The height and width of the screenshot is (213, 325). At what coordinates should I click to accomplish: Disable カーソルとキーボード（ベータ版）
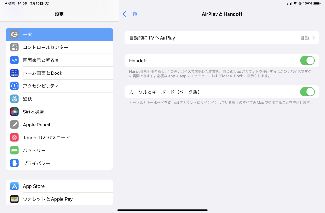307,92
